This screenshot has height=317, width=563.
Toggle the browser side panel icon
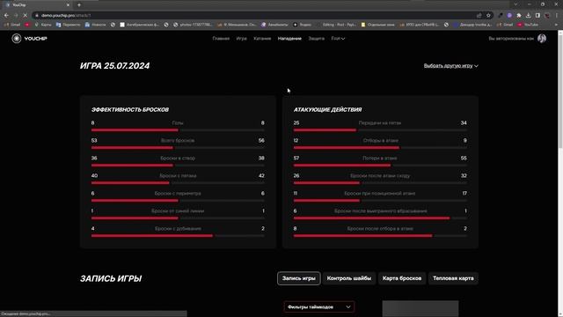(537, 16)
